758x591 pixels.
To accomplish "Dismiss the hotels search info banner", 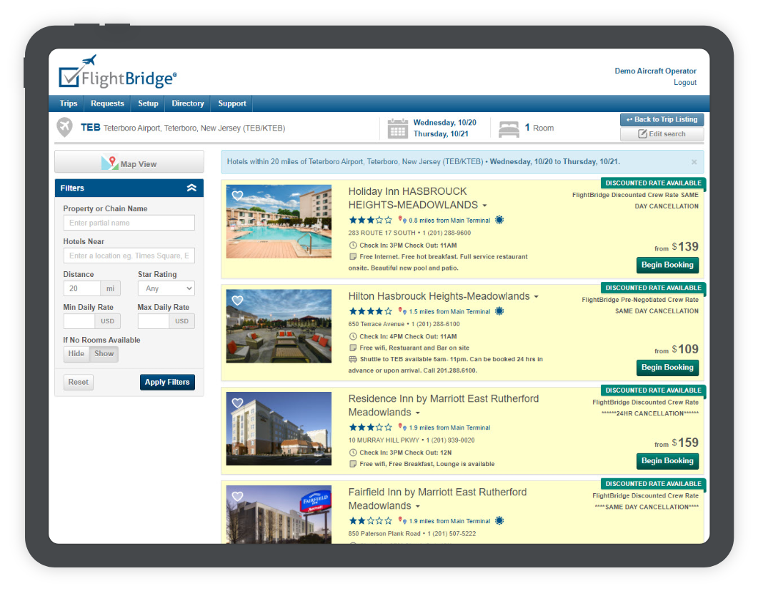I will [694, 162].
